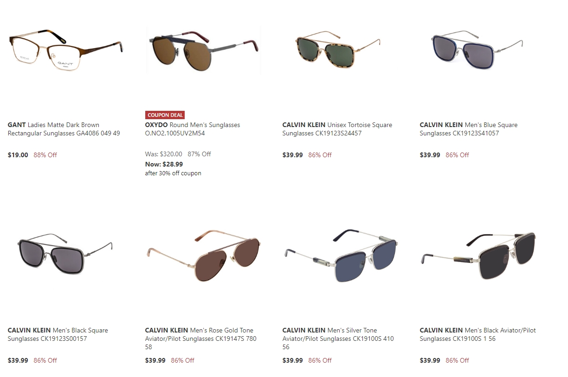Follow Men's Black Aviator/Pilot CK19100S 1 56 link
This screenshot has width=568, height=377.
pos(478,334)
